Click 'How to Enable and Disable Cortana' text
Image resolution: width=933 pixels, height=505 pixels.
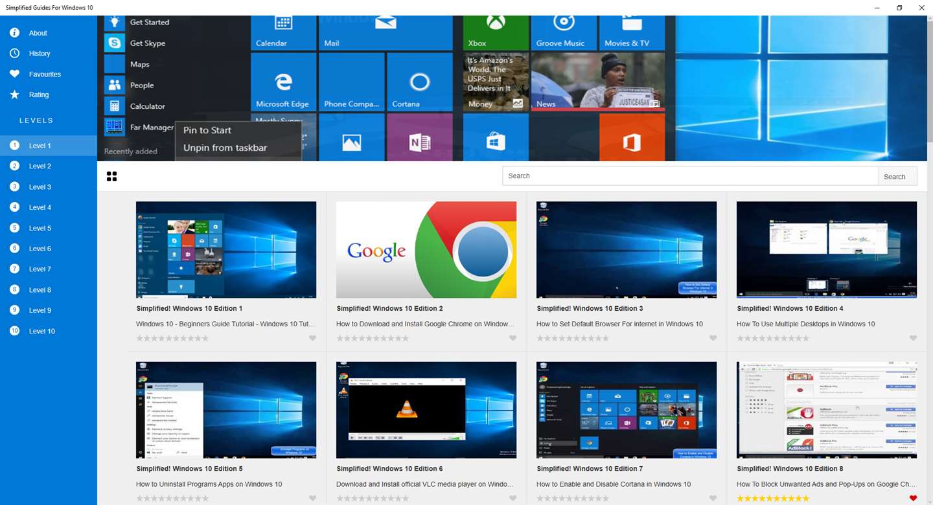614,484
